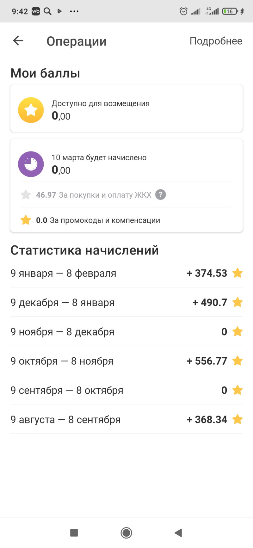This screenshot has width=253, height=548.
Task: Select 9 января — 8 февраля period
Action: pyautogui.click(x=63, y=273)
